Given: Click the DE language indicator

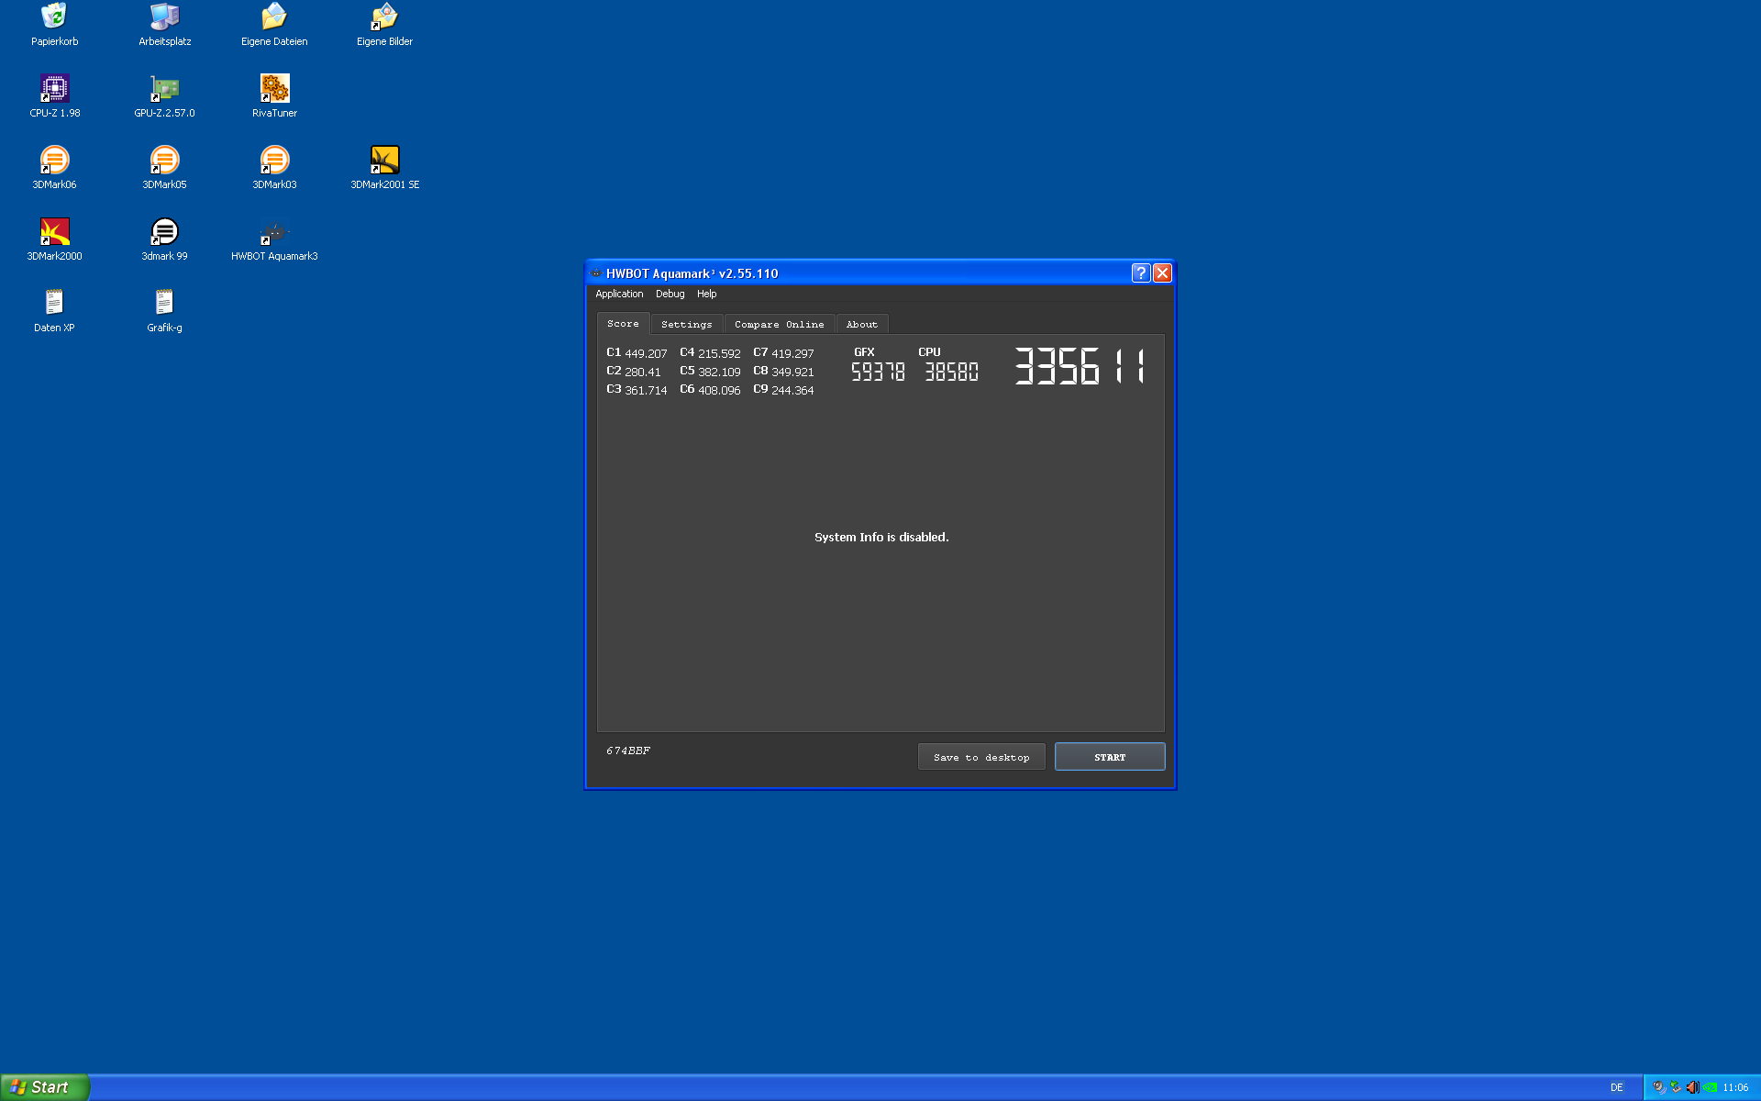Looking at the screenshot, I should (1616, 1087).
